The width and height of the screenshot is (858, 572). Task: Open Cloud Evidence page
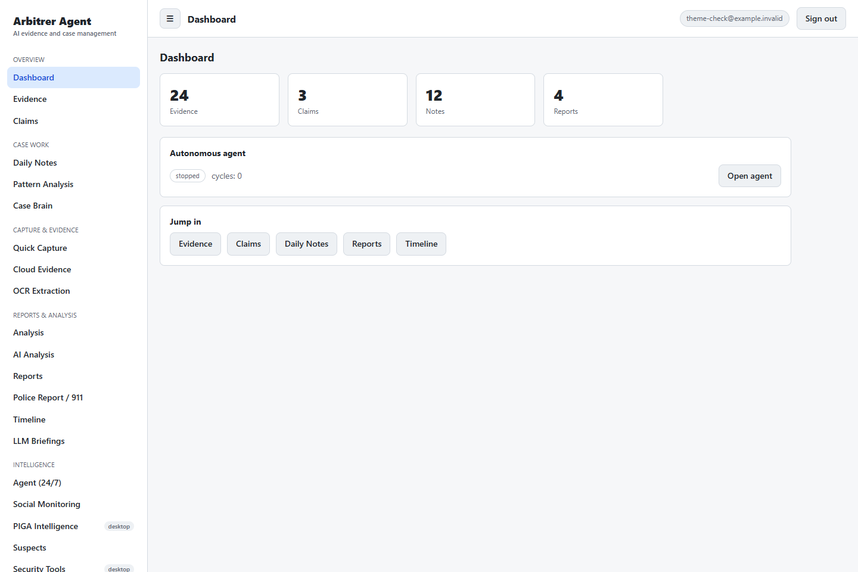point(73,269)
